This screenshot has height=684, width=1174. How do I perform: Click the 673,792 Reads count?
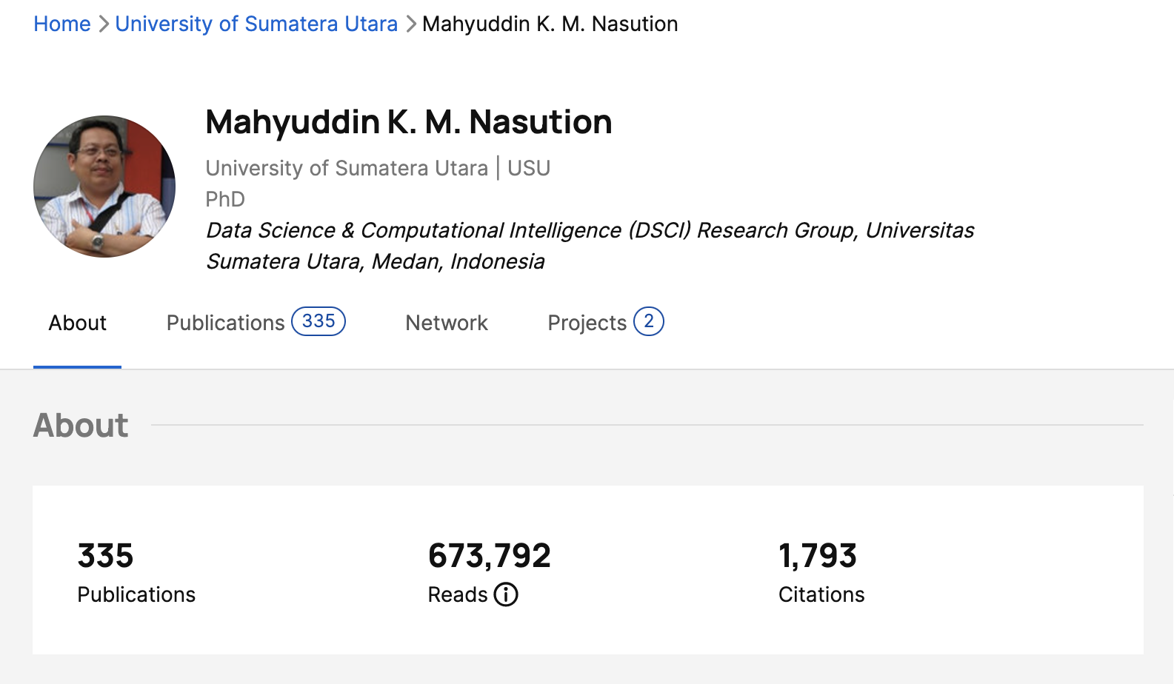489,556
